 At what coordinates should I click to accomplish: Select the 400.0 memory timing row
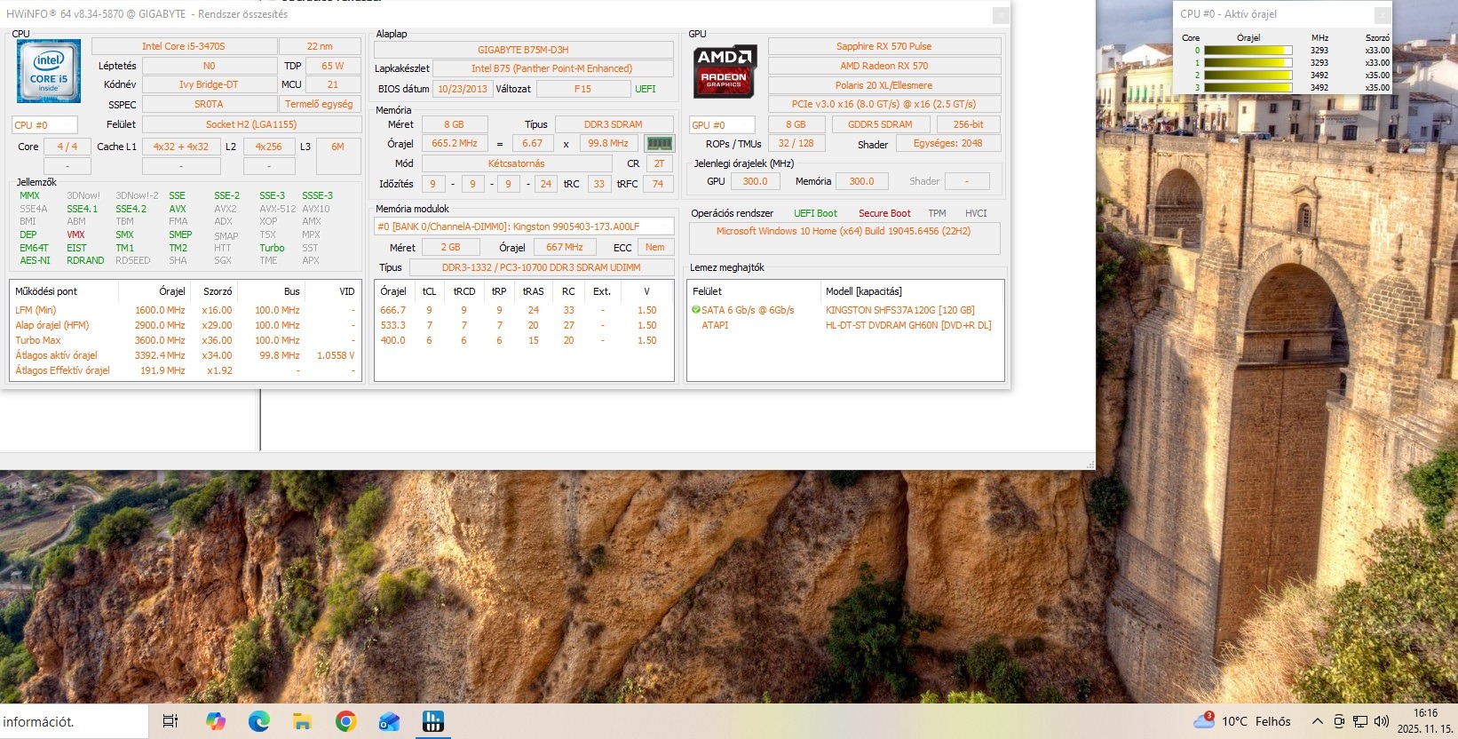[x=524, y=340]
